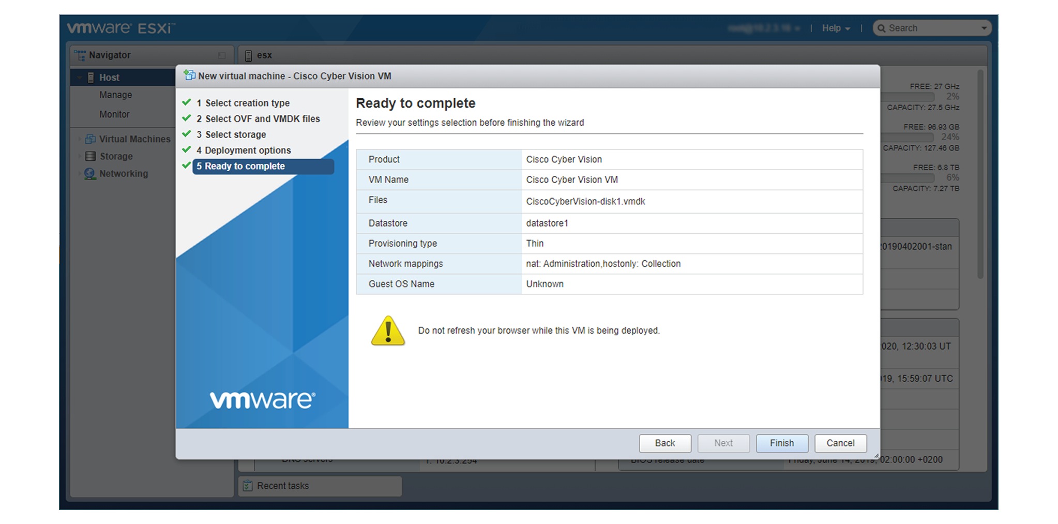The image size is (1058, 524).
Task: Click the search magnifier icon
Action: coord(883,27)
